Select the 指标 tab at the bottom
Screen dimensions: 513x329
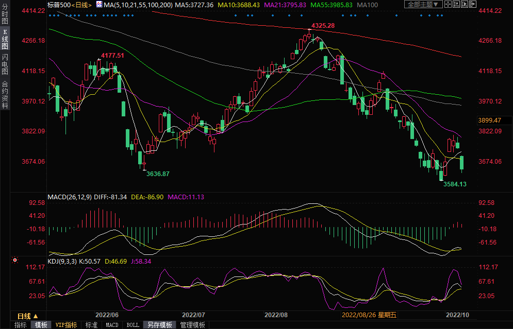pyautogui.click(x=21, y=325)
